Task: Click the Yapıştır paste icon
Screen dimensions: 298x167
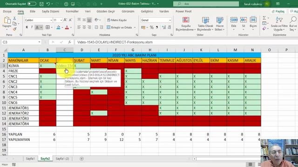Action: point(7,20)
